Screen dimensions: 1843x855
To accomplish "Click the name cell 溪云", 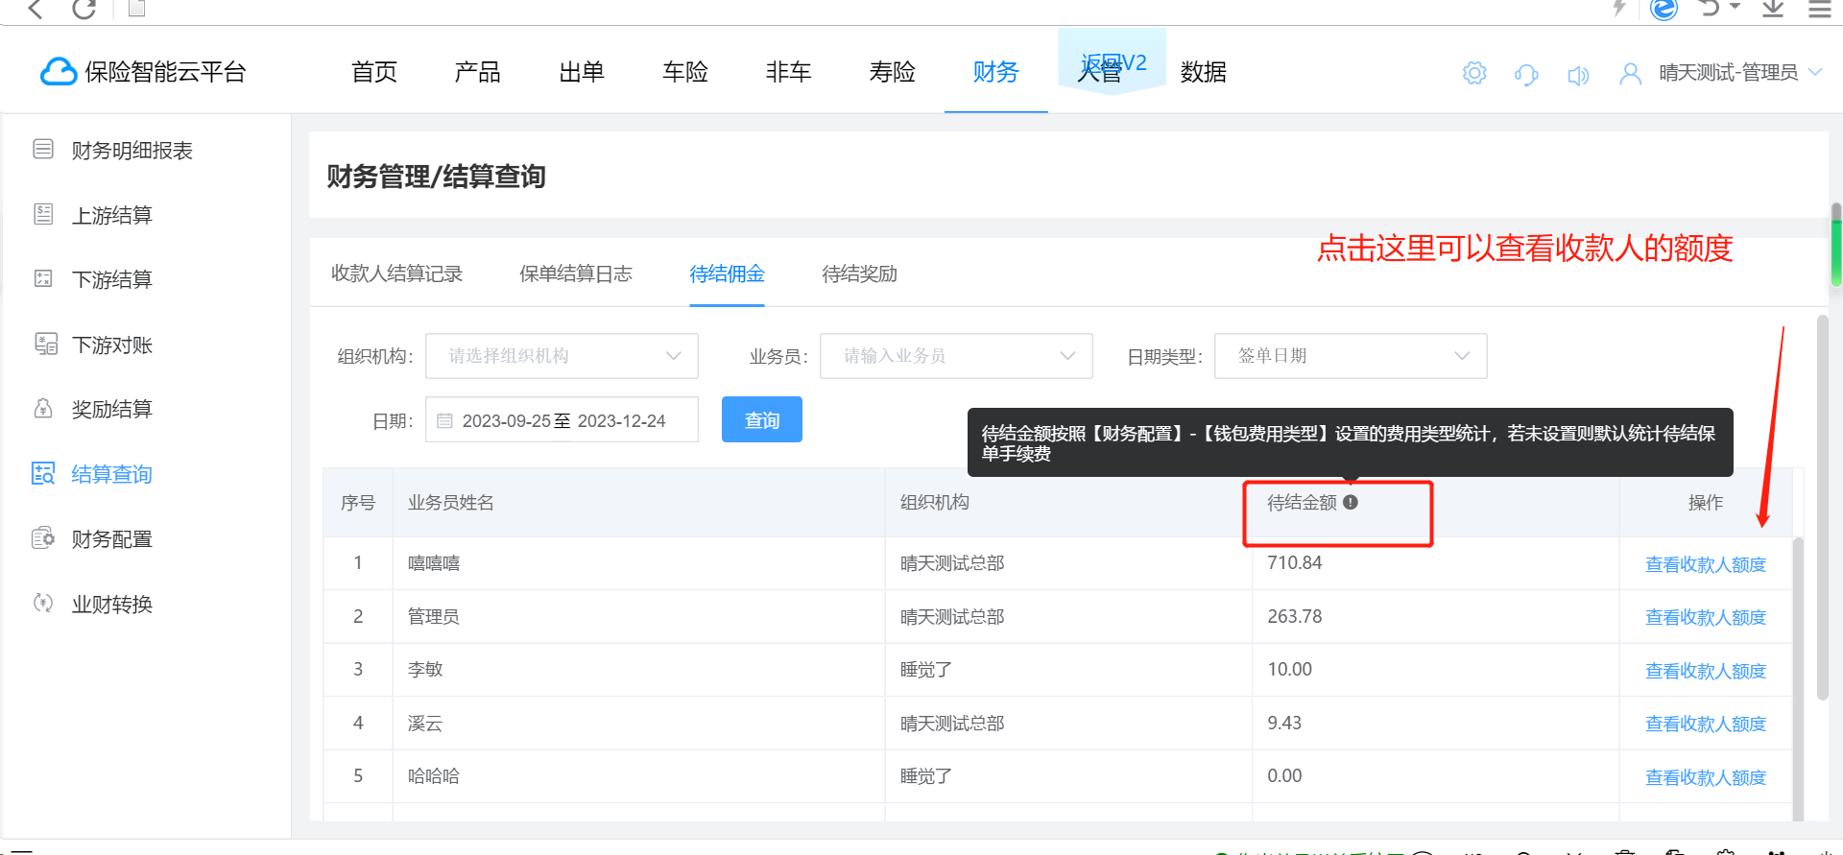I will pyautogui.click(x=425, y=723).
